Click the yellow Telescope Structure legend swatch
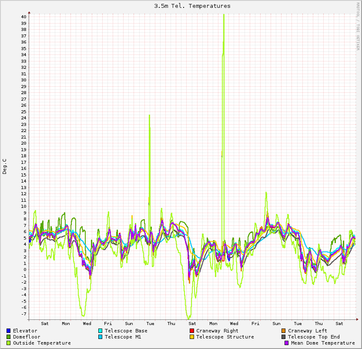 coord(192,337)
